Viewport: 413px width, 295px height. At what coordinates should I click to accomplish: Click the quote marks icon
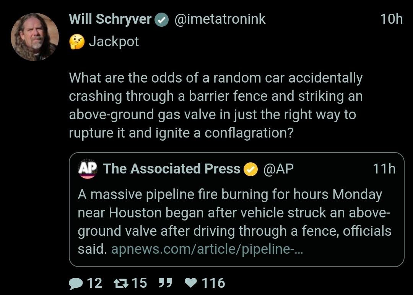(x=164, y=283)
